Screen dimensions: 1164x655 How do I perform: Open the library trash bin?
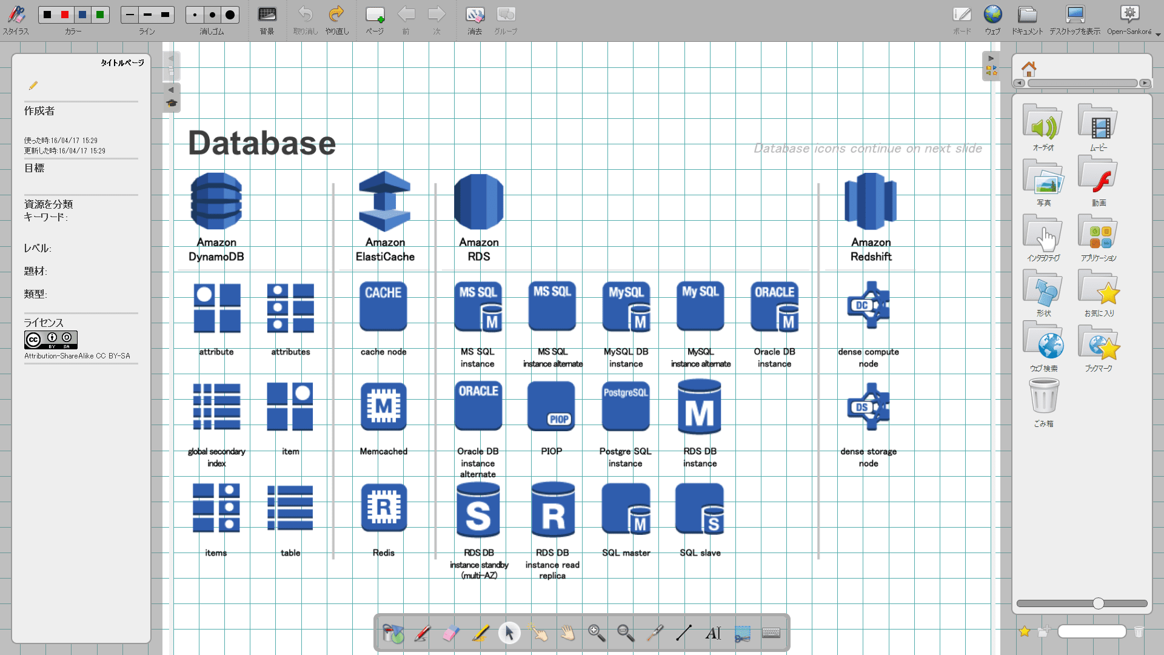(x=1043, y=403)
